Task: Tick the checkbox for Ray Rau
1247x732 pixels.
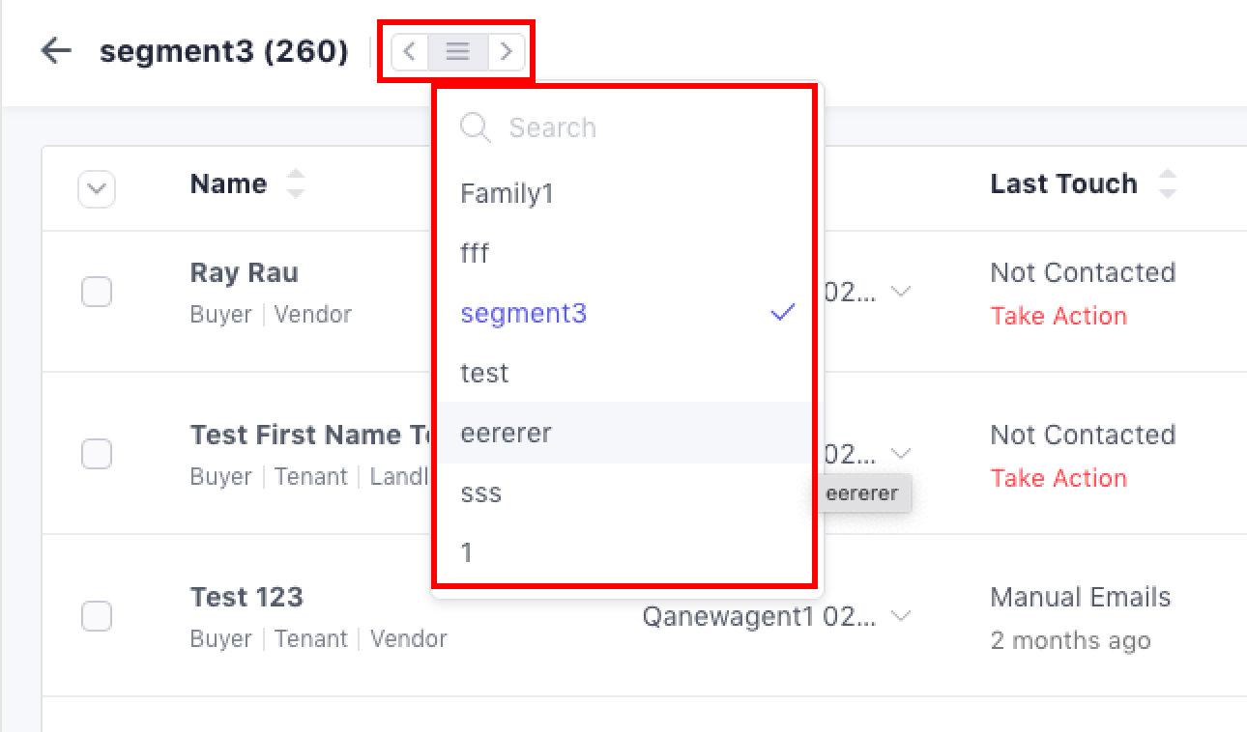Action: [97, 292]
